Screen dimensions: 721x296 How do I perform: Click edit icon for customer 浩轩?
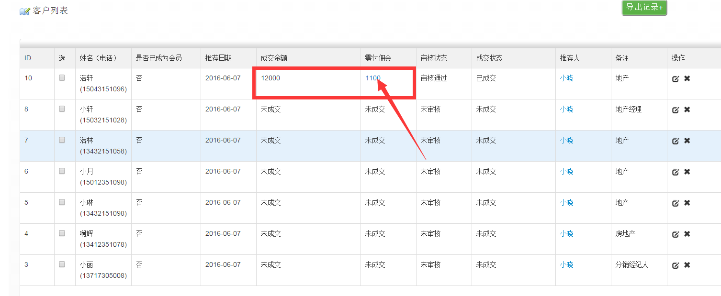[676, 79]
